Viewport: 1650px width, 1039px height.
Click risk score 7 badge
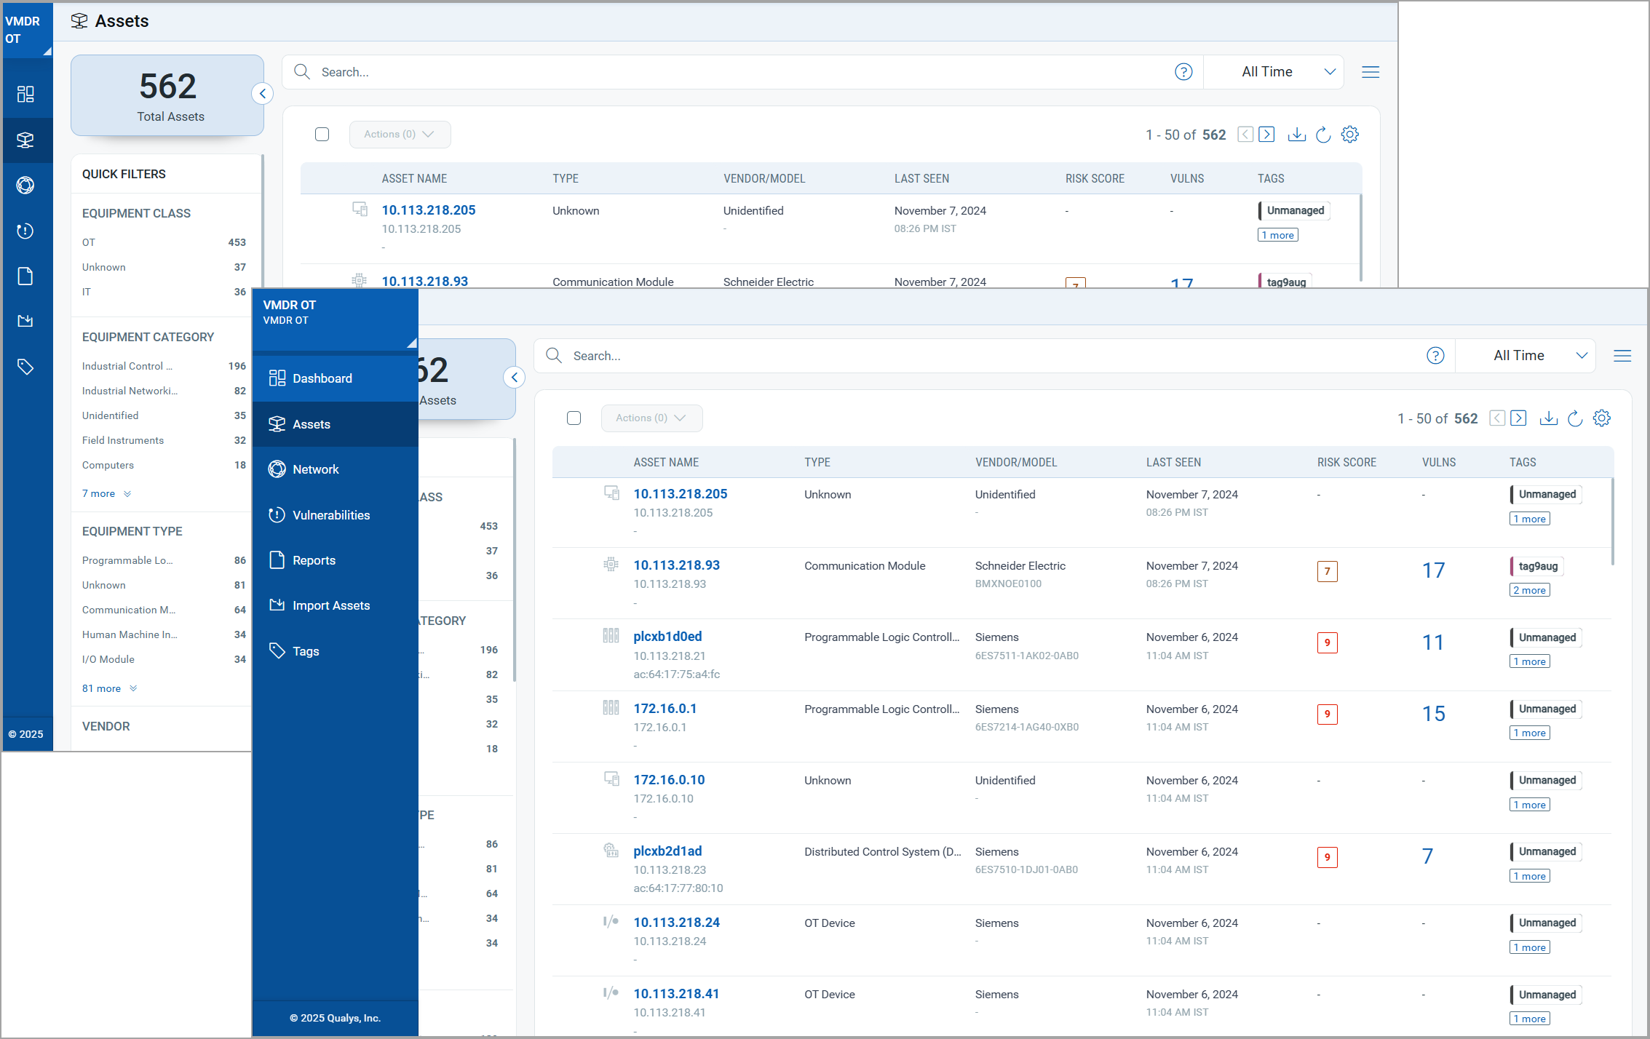pyautogui.click(x=1328, y=571)
